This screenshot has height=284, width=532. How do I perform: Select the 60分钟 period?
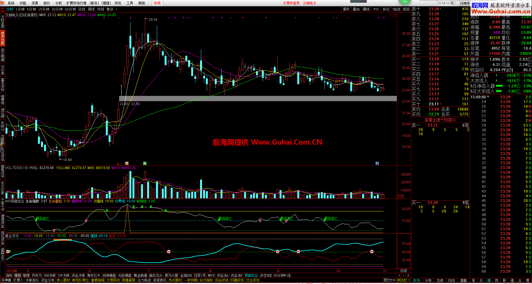pos(70,9)
